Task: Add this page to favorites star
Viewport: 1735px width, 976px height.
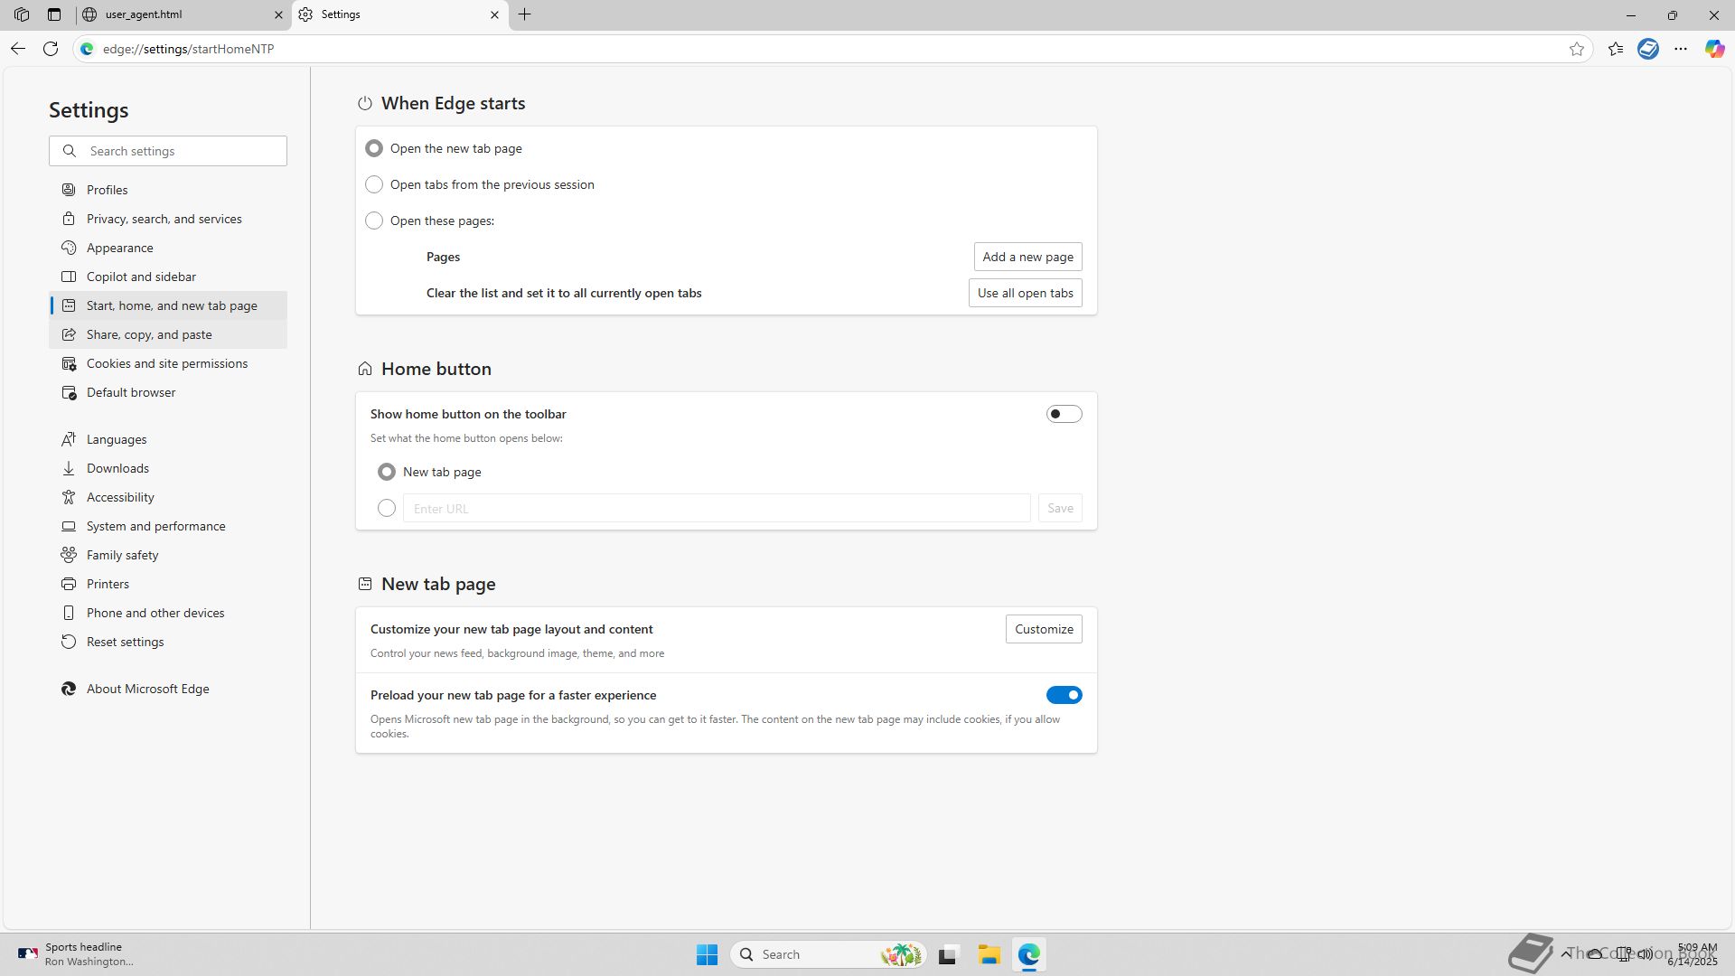Action: pos(1577,49)
